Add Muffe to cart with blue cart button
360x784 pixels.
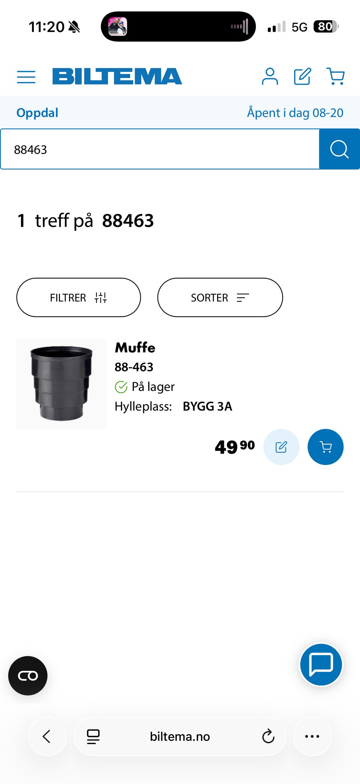point(325,447)
